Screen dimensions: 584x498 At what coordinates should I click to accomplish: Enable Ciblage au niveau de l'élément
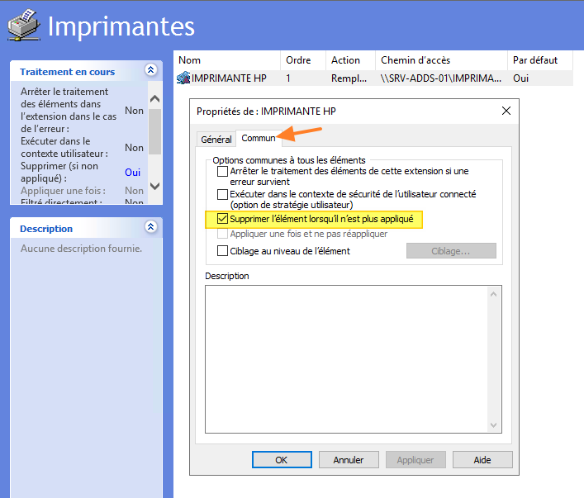point(222,251)
